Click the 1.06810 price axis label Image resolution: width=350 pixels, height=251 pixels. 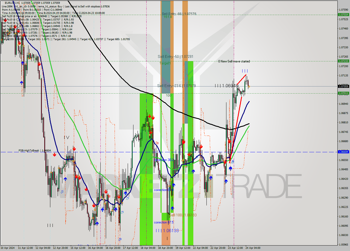pyautogui.click(x=343, y=122)
